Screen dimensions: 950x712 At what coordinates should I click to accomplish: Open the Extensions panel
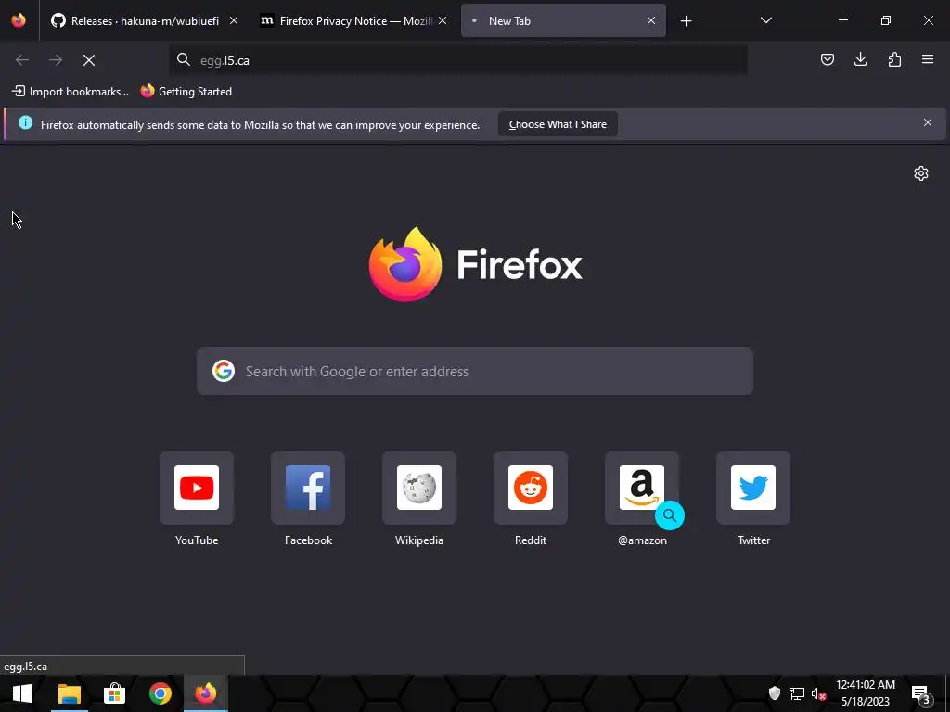click(894, 59)
